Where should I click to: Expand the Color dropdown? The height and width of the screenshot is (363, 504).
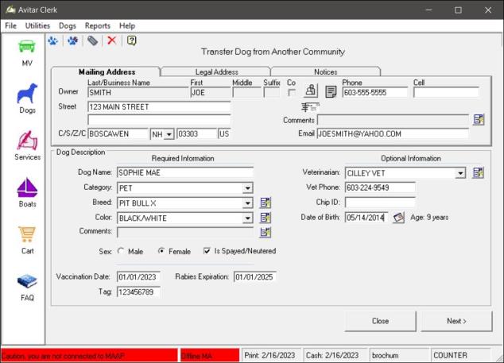(247, 218)
